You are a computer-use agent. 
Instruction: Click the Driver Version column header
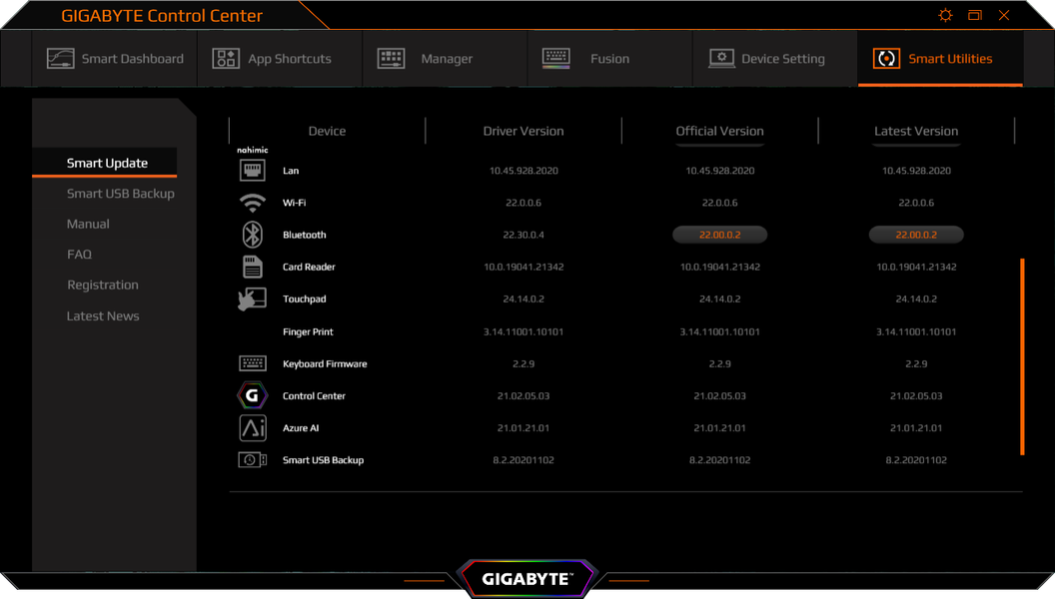[524, 131]
